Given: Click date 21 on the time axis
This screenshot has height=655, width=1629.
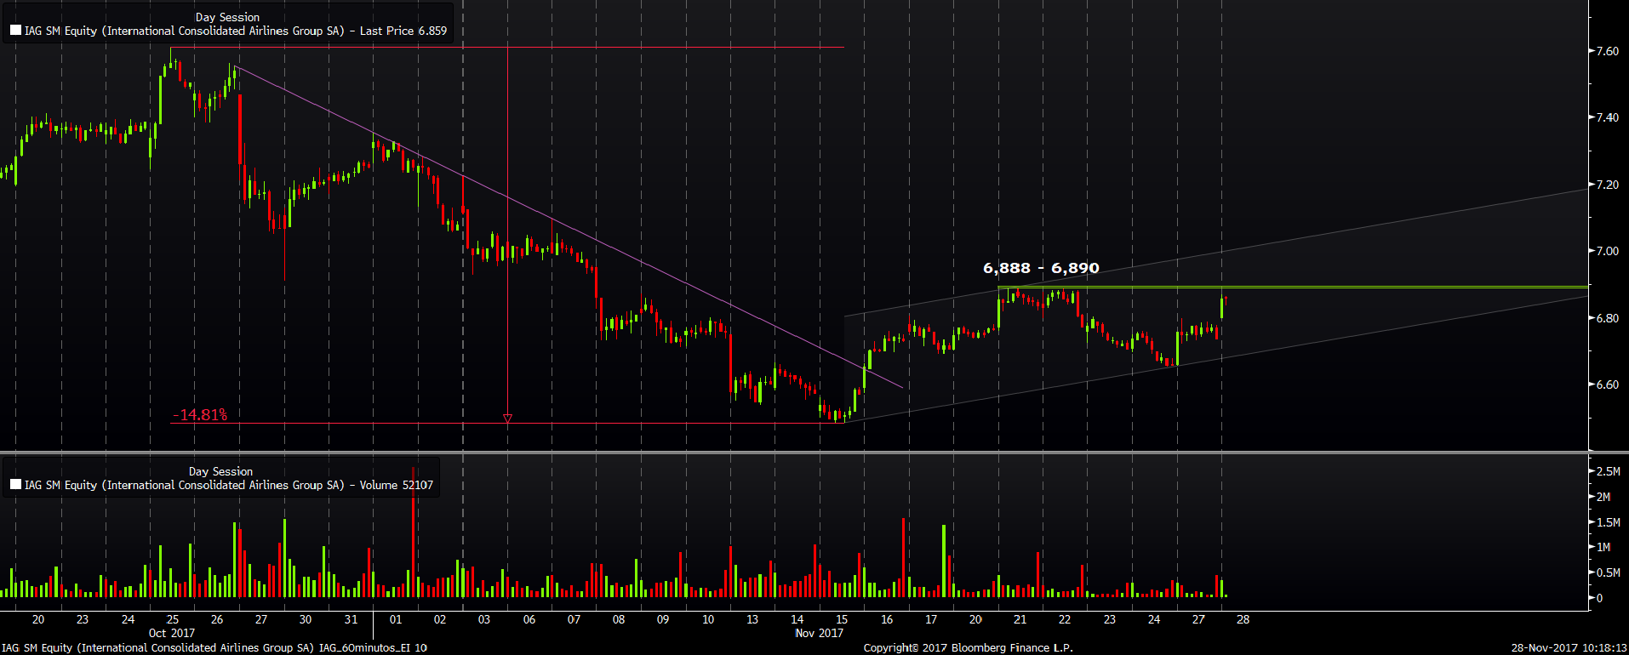Looking at the screenshot, I should (x=1020, y=619).
